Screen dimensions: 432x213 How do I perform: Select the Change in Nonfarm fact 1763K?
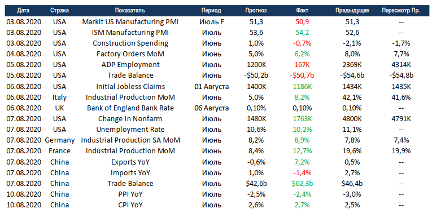coord(302,119)
